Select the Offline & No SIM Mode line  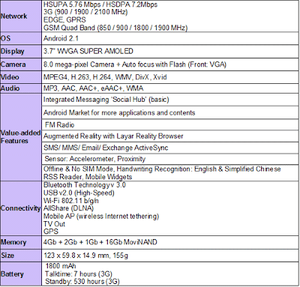pos(162,169)
